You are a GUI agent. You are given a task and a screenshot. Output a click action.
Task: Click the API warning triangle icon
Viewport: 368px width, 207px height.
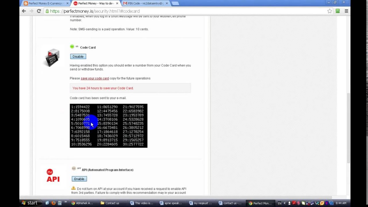click(73, 188)
